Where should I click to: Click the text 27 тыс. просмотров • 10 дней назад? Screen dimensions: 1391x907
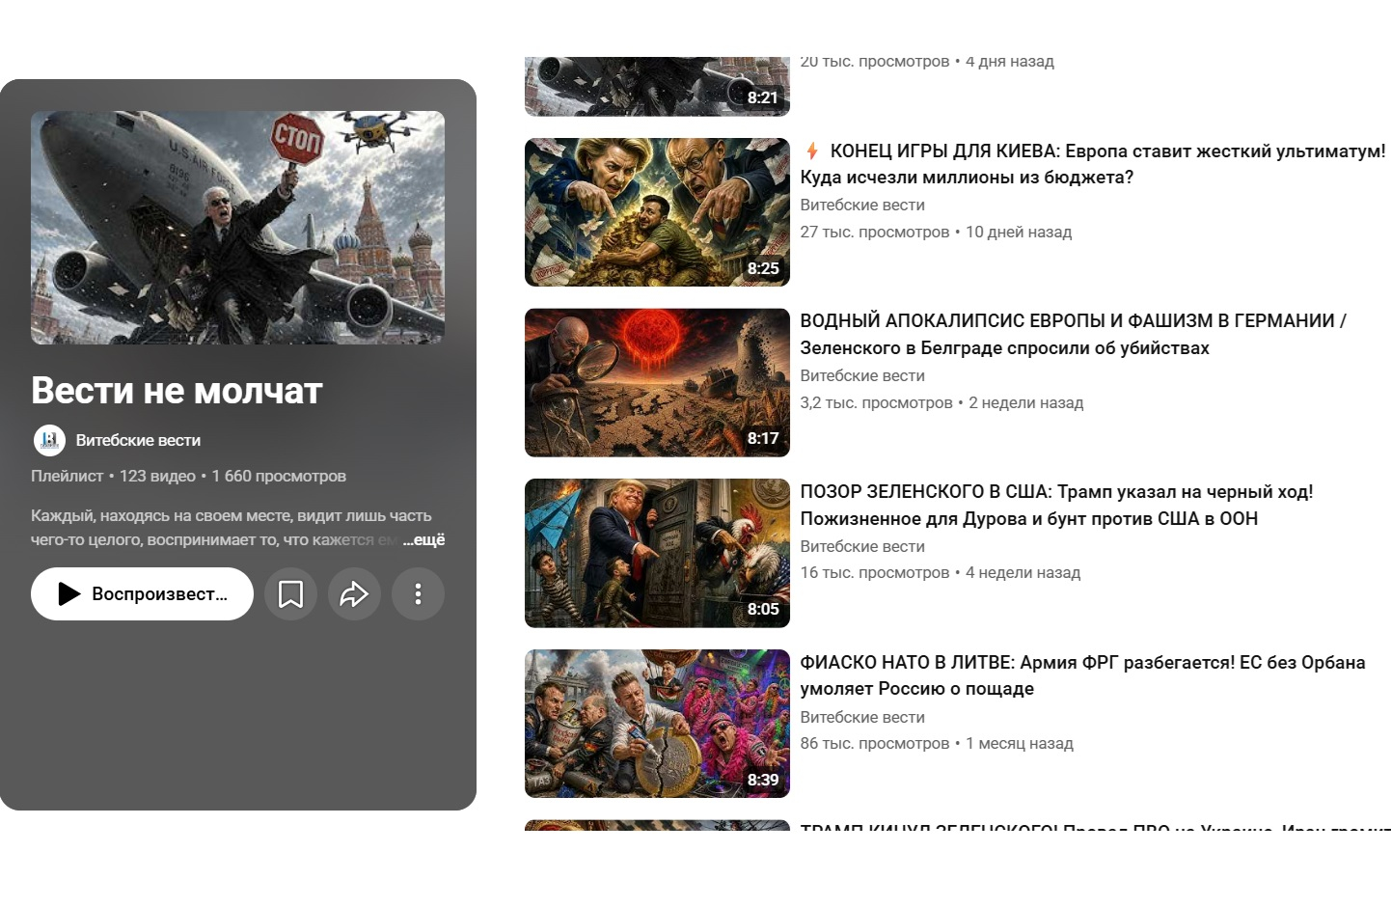coord(936,232)
